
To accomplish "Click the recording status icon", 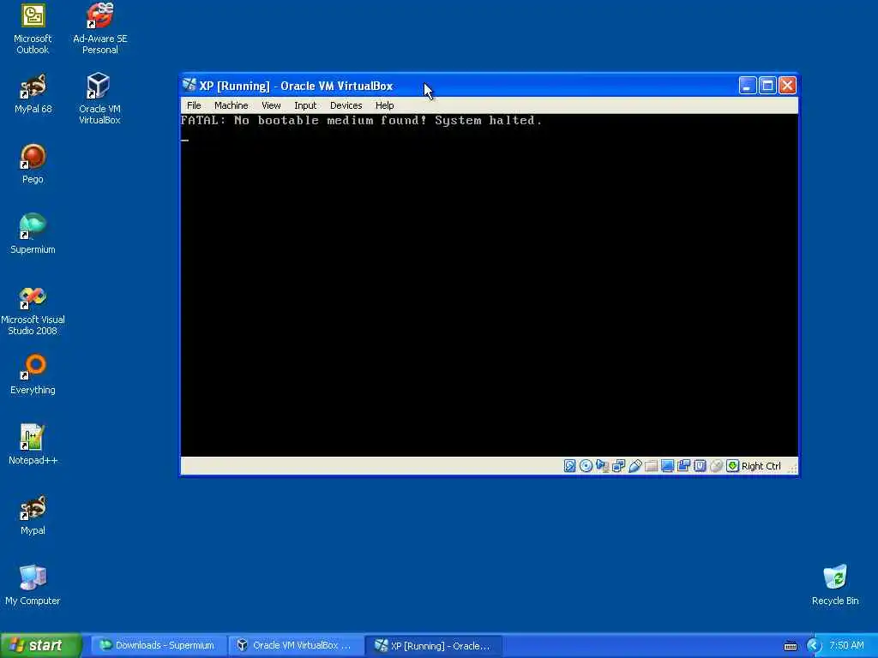I will 683,466.
